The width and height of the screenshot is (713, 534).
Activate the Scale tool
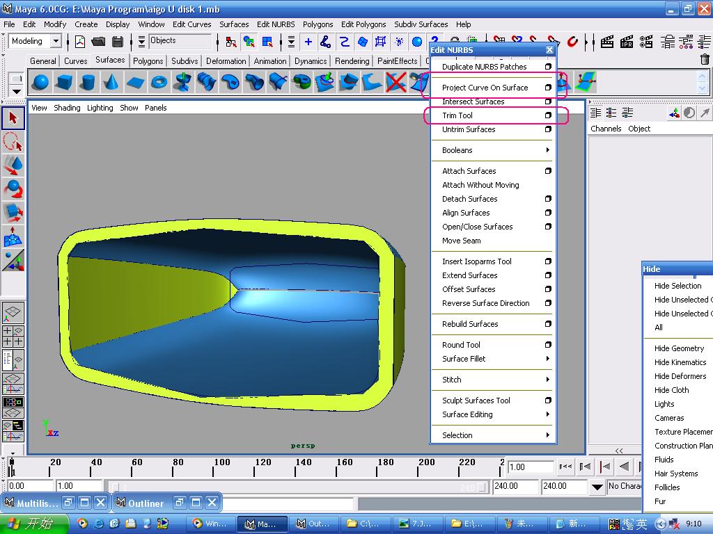13,213
